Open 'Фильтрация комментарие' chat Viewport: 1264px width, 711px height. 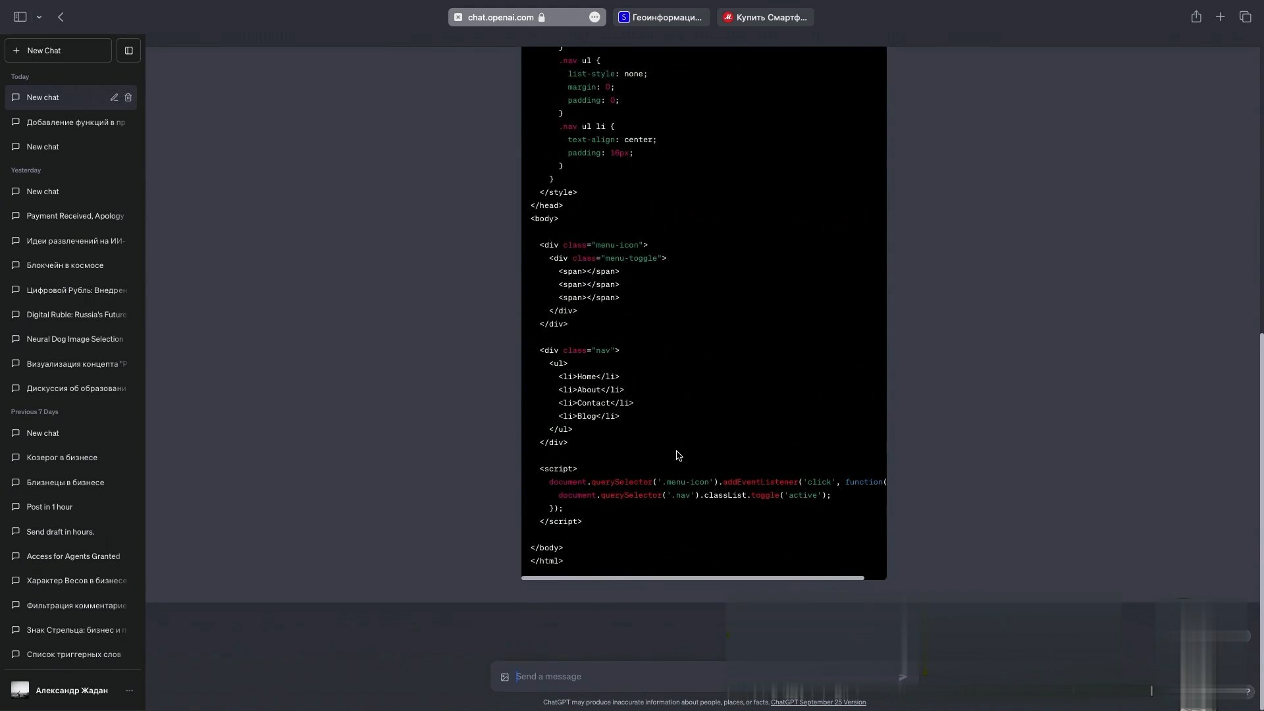coord(71,606)
